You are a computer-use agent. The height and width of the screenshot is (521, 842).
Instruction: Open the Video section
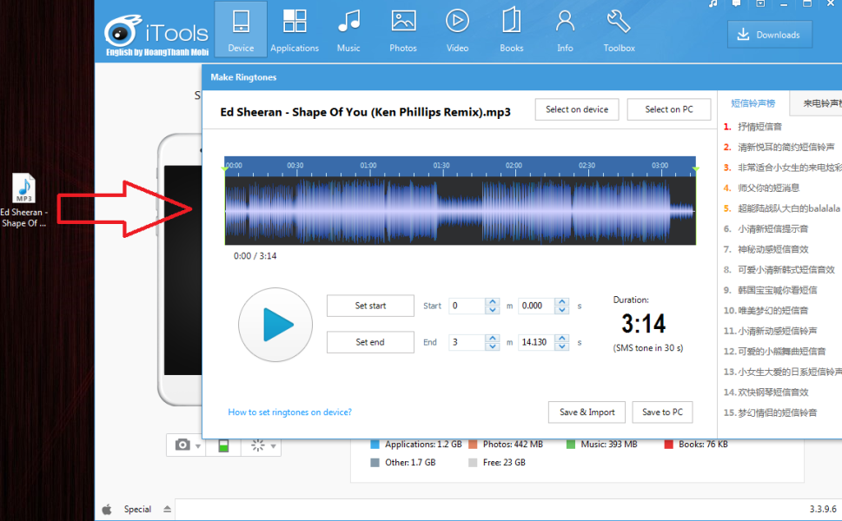point(457,30)
